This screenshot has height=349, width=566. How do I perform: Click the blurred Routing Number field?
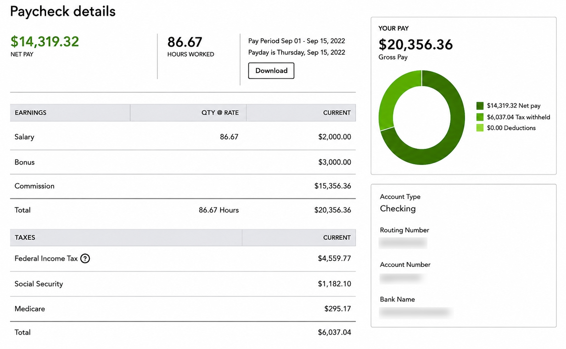pyautogui.click(x=403, y=243)
